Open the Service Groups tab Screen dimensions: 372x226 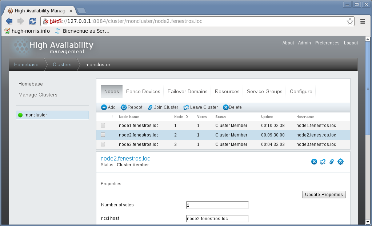pos(264,91)
